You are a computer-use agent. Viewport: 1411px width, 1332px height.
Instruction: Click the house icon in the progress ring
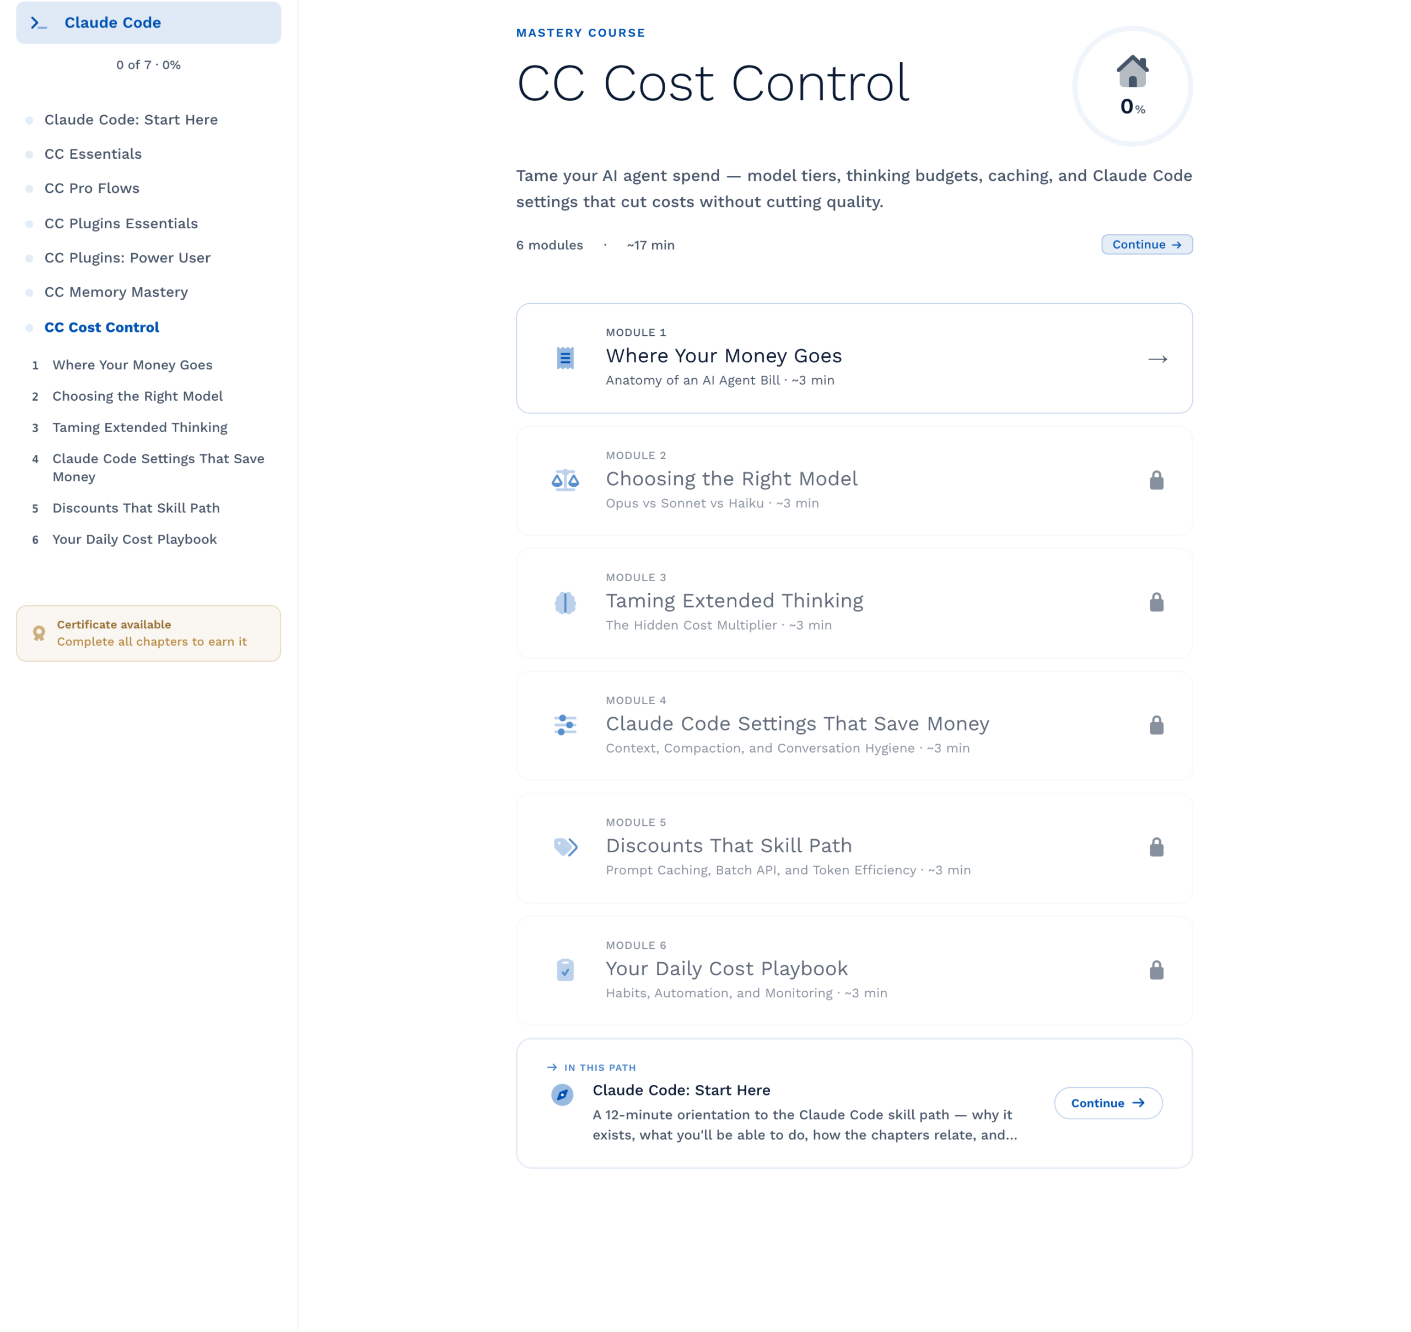click(x=1132, y=71)
